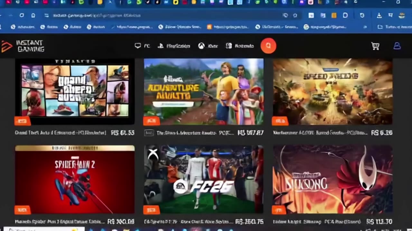Open the browser downloads icon
This screenshot has width=412, height=231.
379,15
